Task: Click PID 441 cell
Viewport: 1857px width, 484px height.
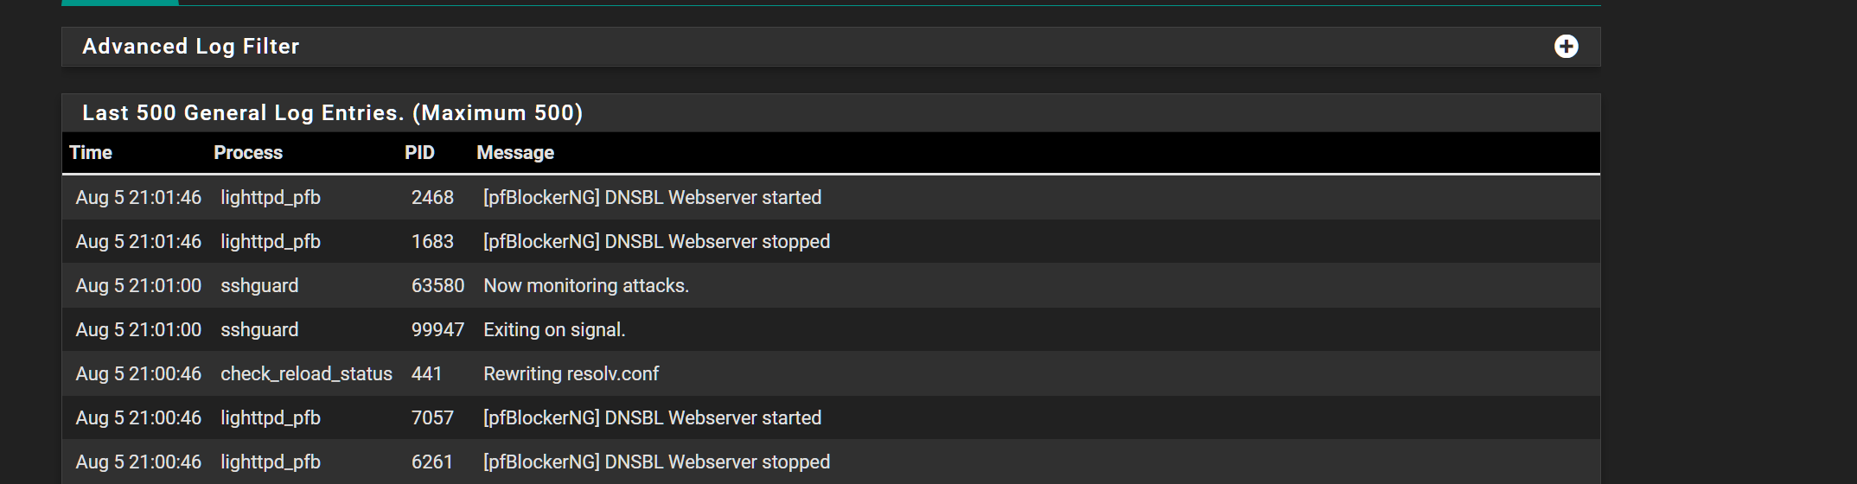Action: [x=426, y=374]
